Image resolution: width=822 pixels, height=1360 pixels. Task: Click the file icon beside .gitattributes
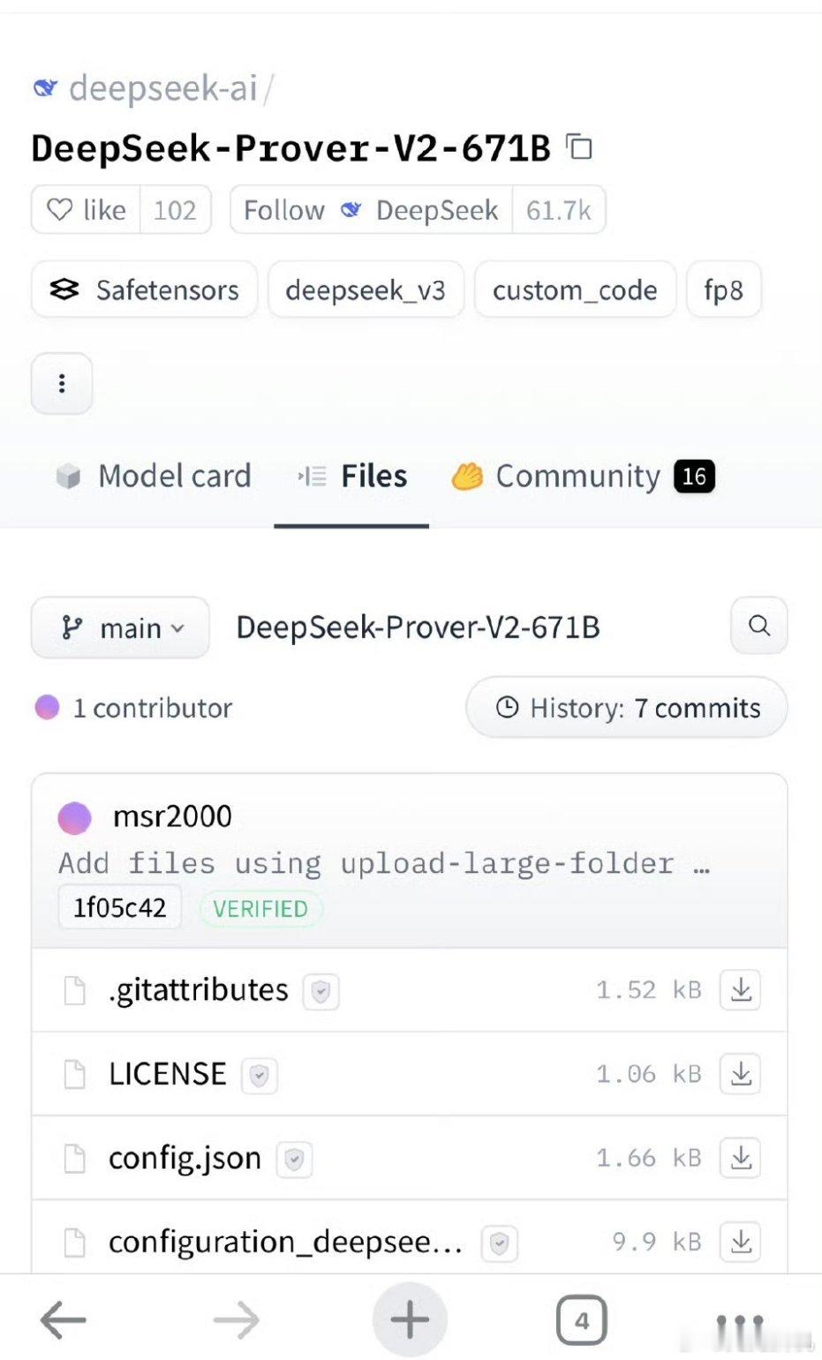coord(76,990)
